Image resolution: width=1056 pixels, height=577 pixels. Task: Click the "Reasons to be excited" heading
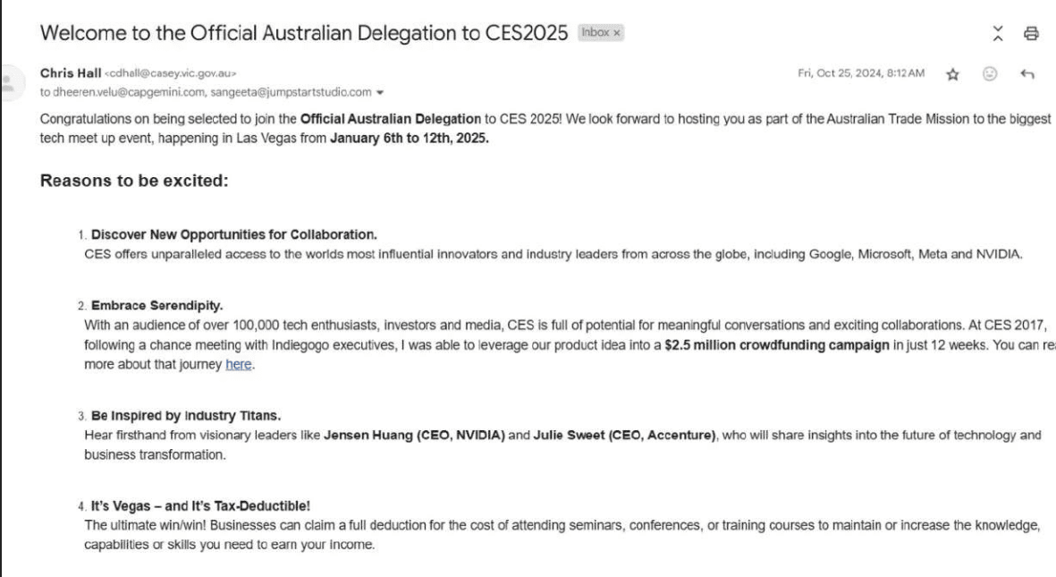tap(134, 181)
